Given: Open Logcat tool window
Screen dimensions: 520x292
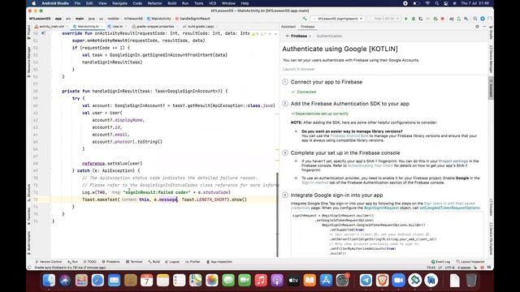Looking at the screenshot, I should click(x=172, y=262).
